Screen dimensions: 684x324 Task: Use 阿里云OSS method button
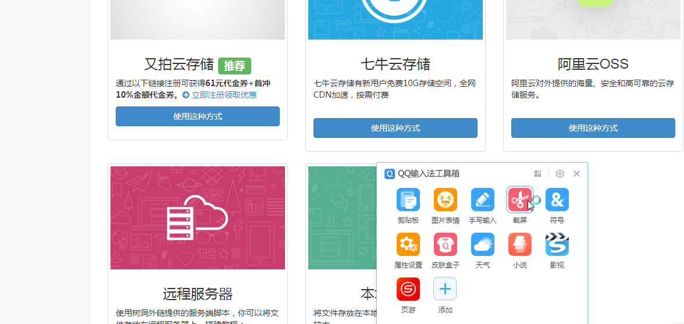[x=593, y=128]
